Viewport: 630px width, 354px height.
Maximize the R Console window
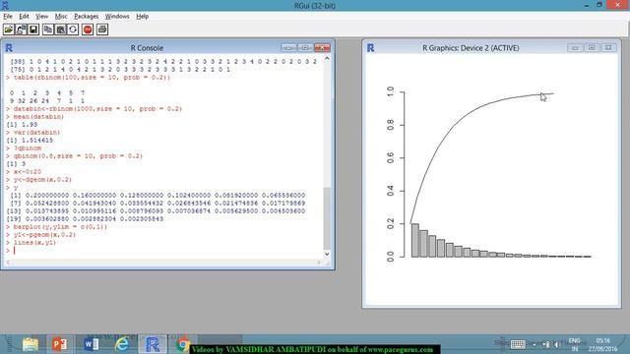305,48
